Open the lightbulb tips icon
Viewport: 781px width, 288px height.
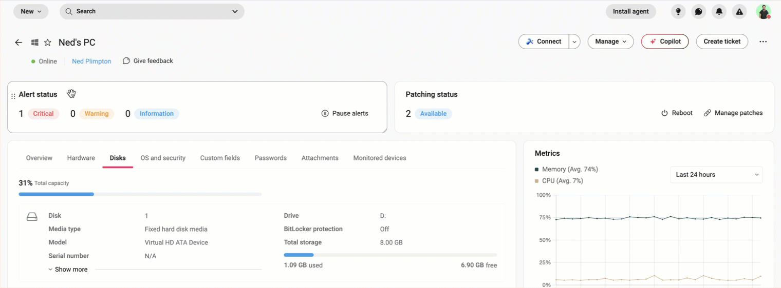click(x=678, y=11)
